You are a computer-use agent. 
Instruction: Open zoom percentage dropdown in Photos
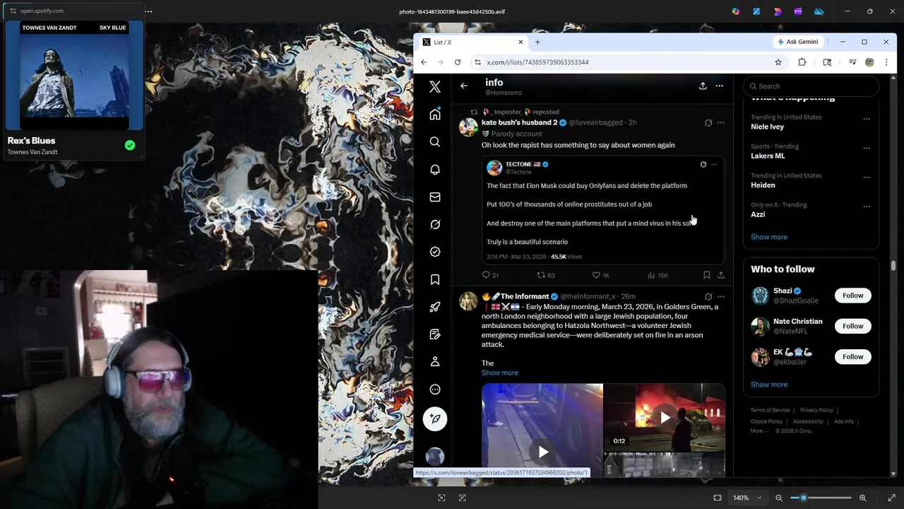[747, 498]
